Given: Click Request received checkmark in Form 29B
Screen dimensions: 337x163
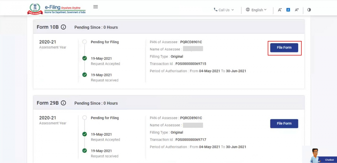Looking at the screenshot, I should coord(85,151).
